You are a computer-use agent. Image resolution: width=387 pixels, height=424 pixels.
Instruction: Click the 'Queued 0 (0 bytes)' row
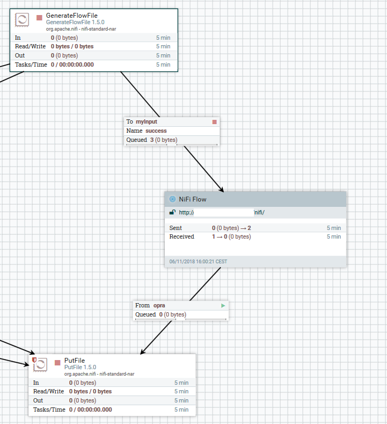click(x=181, y=314)
